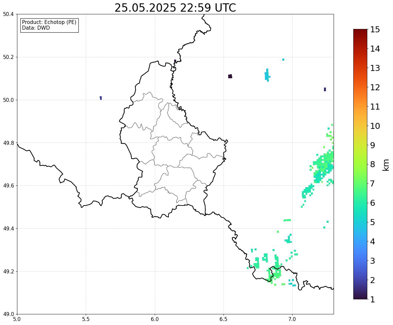
Task: Click the y-axis label 50.0
Action: (8, 100)
